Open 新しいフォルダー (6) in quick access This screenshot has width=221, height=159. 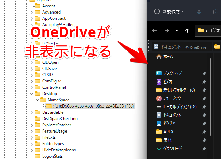coord(175,90)
